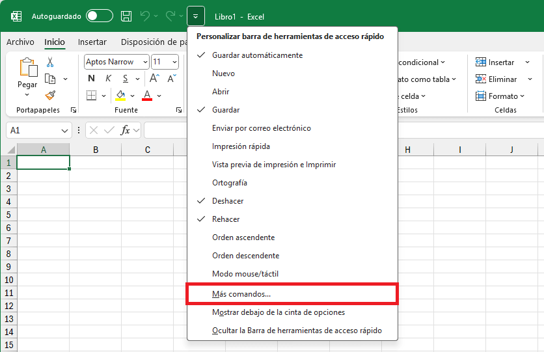Uncheck Rehacer in the customize menu

coord(292,219)
